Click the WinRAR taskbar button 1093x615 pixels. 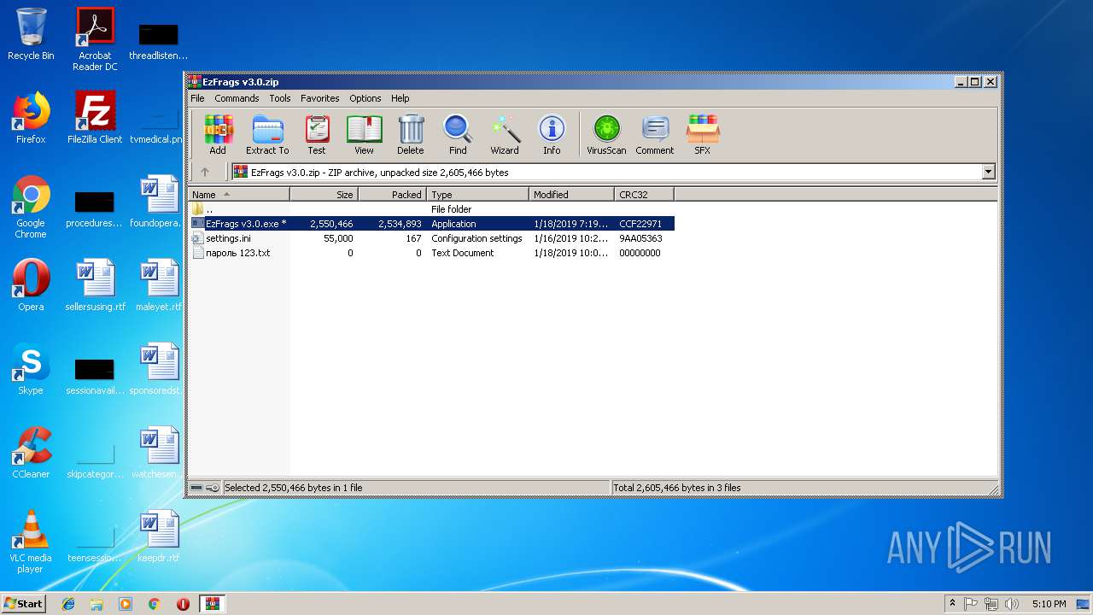point(212,604)
